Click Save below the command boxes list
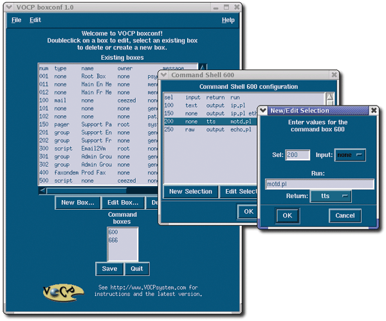This screenshot has height=321, width=386. (x=109, y=268)
